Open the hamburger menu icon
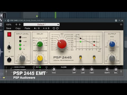The height and width of the screenshot is (95, 127). click(x=121, y=25)
